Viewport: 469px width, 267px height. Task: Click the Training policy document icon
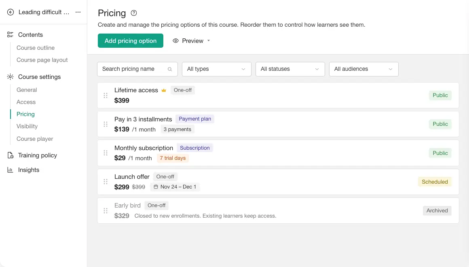click(x=10, y=155)
